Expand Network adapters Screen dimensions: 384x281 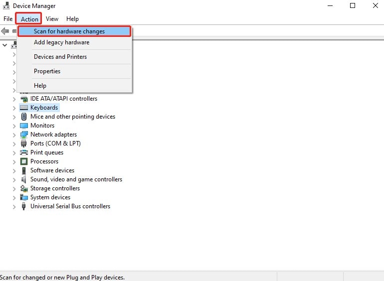[x=14, y=135]
